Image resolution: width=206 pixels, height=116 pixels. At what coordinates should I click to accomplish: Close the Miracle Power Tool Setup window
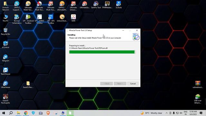point(137,30)
